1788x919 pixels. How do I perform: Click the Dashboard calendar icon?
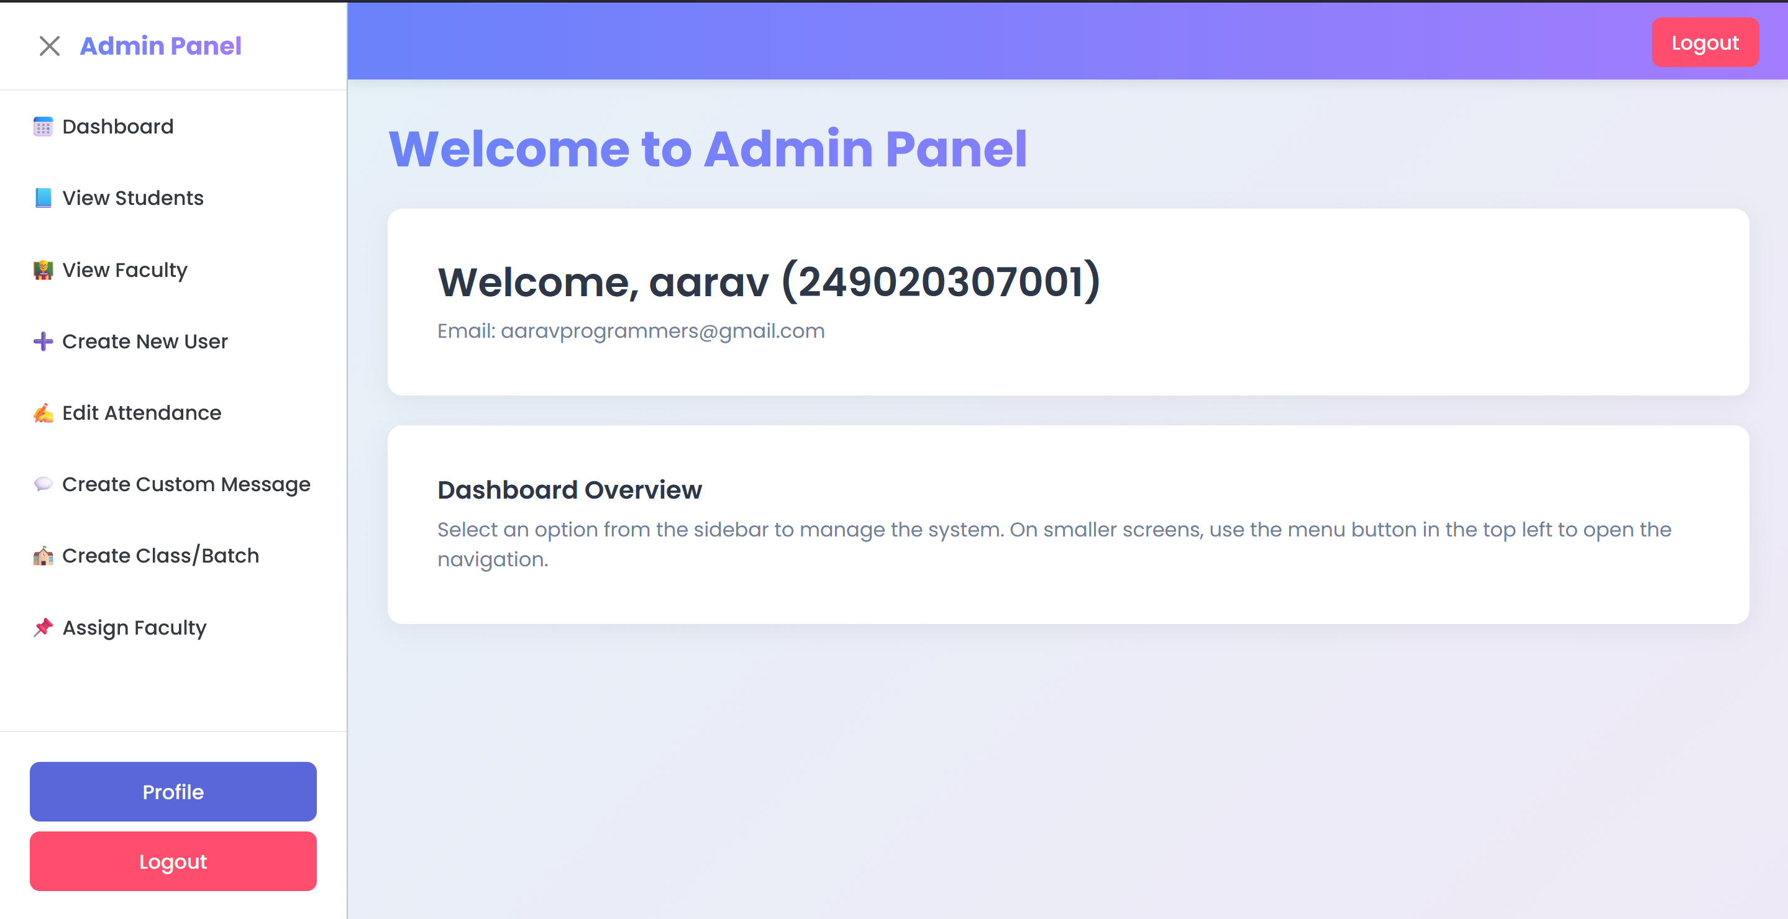pos(43,127)
